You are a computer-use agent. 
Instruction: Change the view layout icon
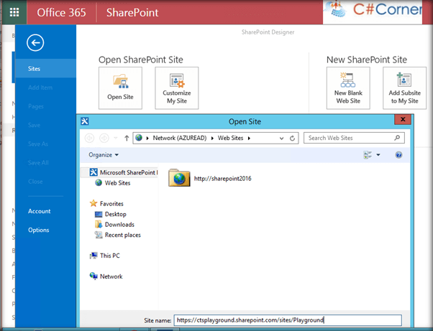point(368,155)
